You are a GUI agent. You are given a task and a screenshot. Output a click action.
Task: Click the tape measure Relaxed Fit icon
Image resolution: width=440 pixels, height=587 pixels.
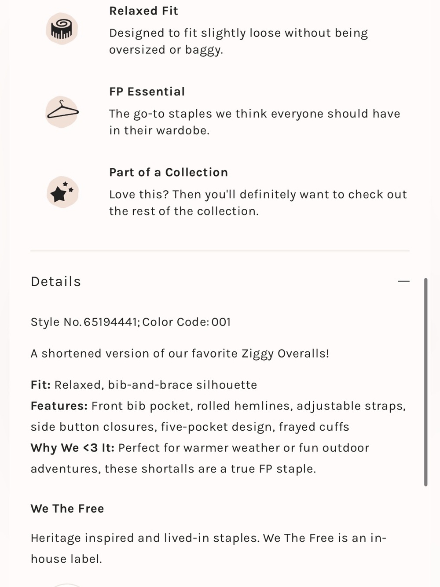coord(62,29)
